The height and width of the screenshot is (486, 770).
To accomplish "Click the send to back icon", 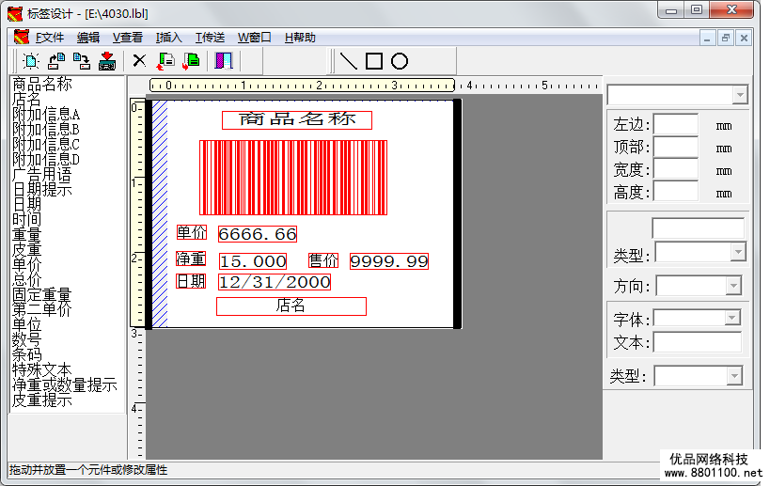I will [191, 61].
